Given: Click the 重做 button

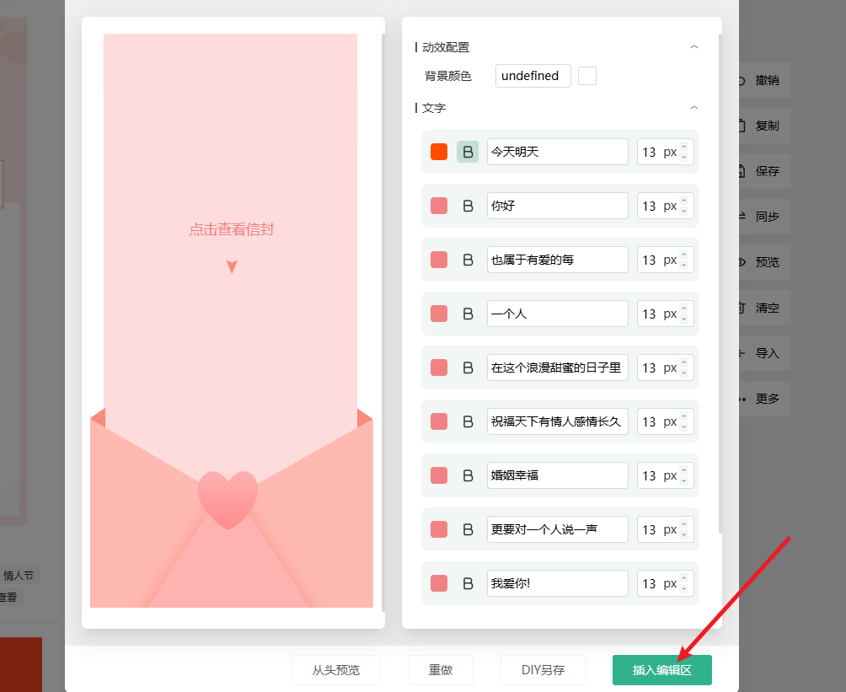Looking at the screenshot, I should tap(441, 670).
